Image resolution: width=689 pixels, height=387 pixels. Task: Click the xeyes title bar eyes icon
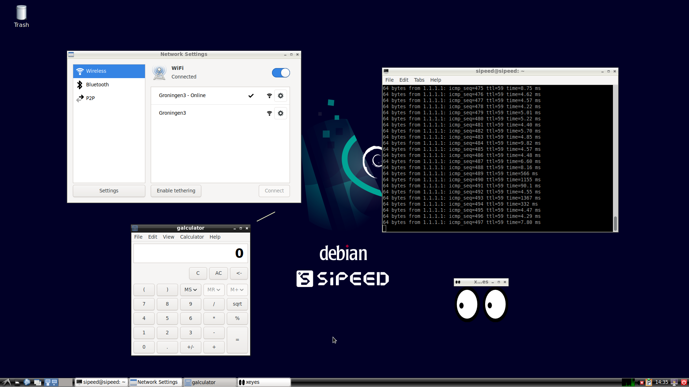pyautogui.click(x=458, y=282)
